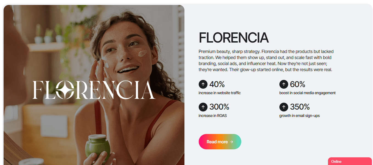Click the "increase in website traffic" label
Viewport: 373px width, 165px height.
click(220, 93)
